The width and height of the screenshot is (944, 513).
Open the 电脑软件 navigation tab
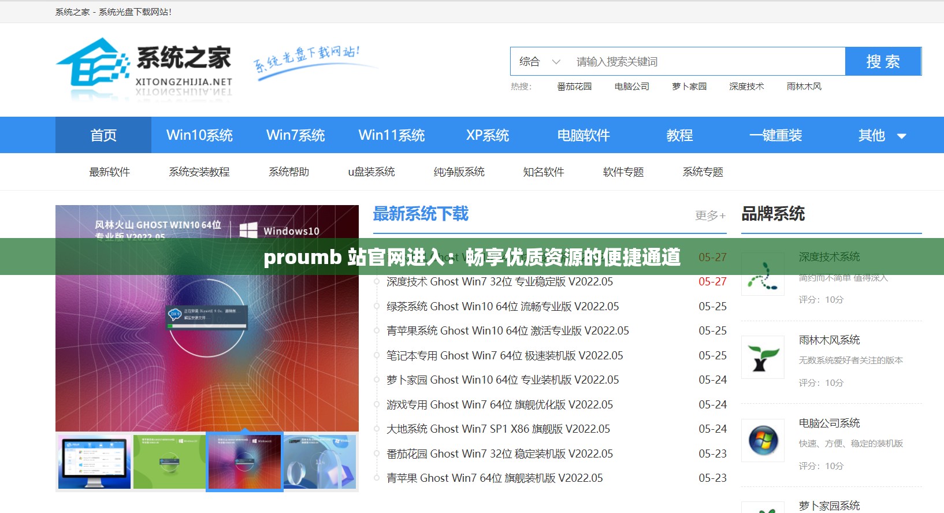583,135
